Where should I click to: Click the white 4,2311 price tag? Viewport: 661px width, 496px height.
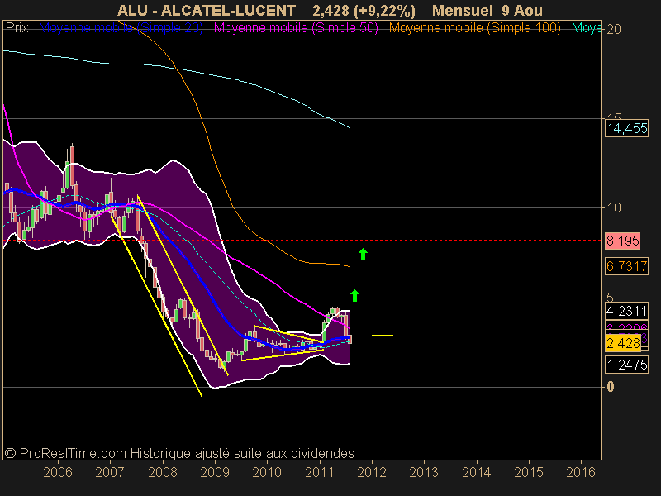(627, 312)
